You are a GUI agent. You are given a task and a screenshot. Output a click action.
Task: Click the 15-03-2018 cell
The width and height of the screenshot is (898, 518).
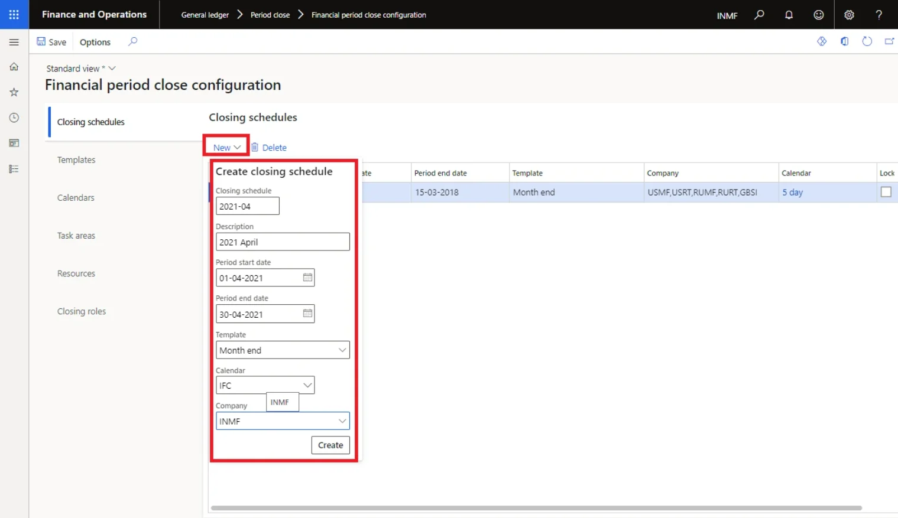click(x=459, y=192)
